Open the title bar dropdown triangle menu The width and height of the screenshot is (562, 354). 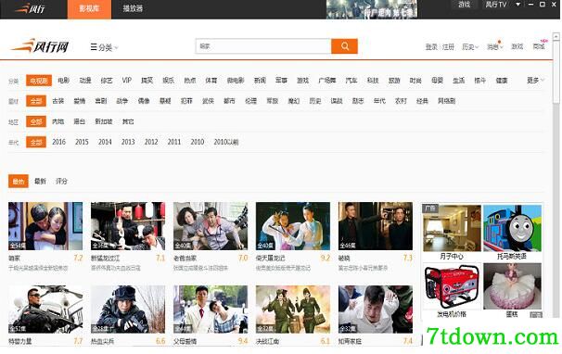coord(517,5)
